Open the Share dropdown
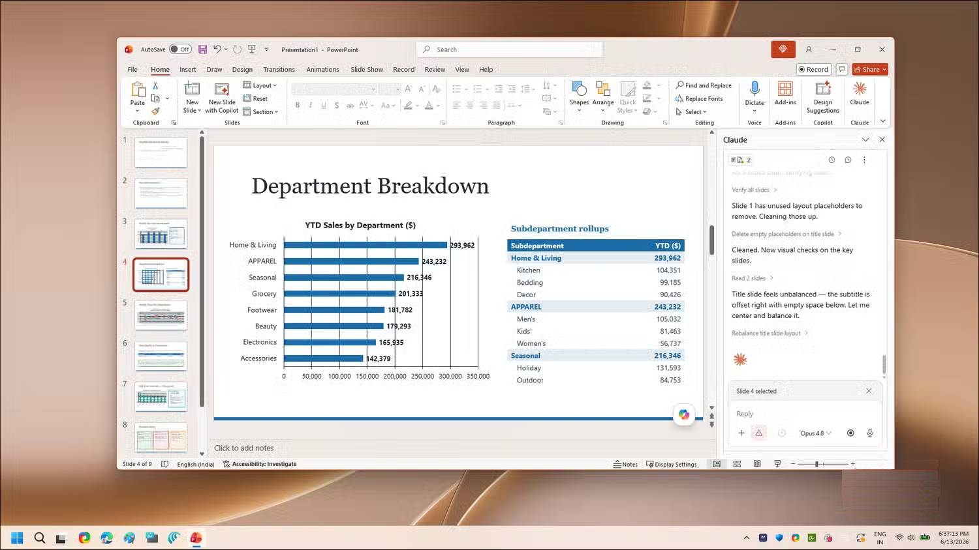The height and width of the screenshot is (550, 979). pos(870,69)
